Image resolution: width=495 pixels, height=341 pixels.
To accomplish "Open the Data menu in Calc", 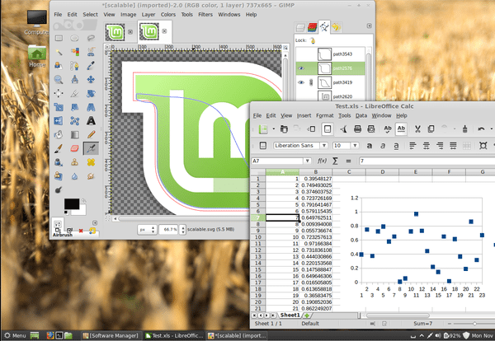I will pos(361,115).
